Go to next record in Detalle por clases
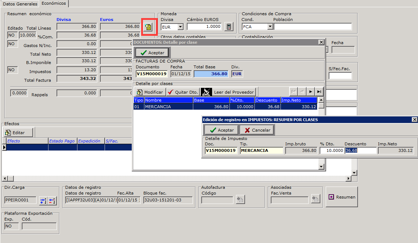Image resolution: width=418 pixels, height=243 pixels. (x=311, y=92)
